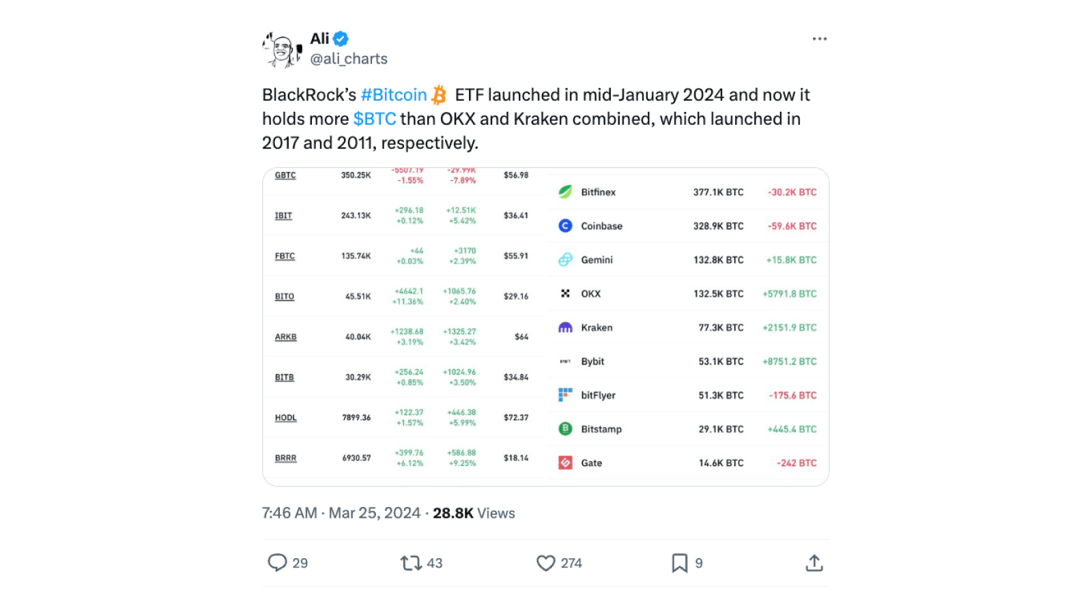Open the three-dot tweet options menu
The height and width of the screenshot is (614, 1092).
tap(820, 39)
